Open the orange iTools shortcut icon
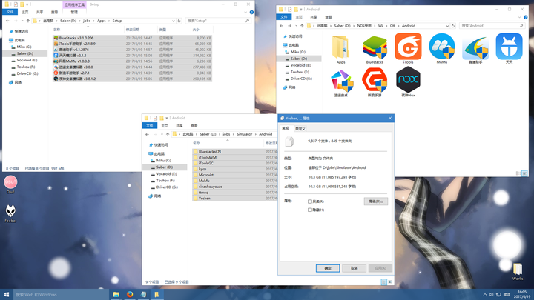 click(x=408, y=47)
